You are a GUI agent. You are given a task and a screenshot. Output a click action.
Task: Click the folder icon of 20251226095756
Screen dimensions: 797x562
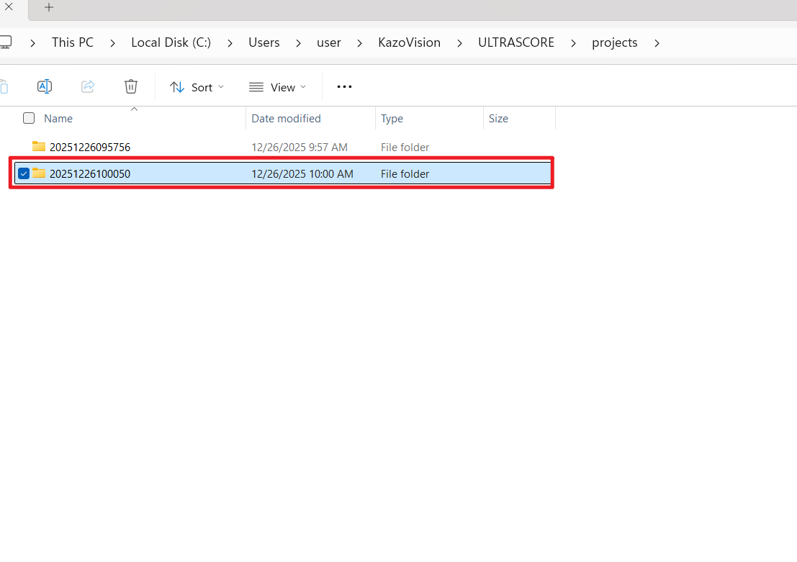[x=39, y=147]
